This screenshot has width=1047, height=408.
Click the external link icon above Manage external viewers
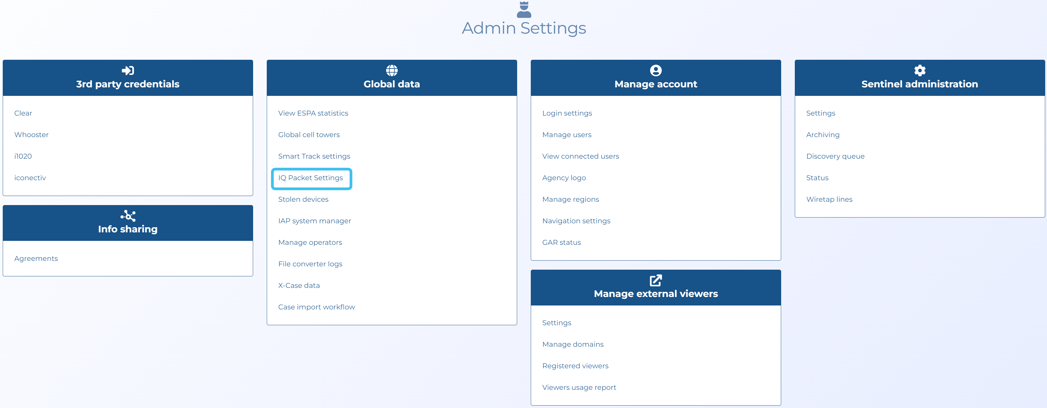point(655,280)
